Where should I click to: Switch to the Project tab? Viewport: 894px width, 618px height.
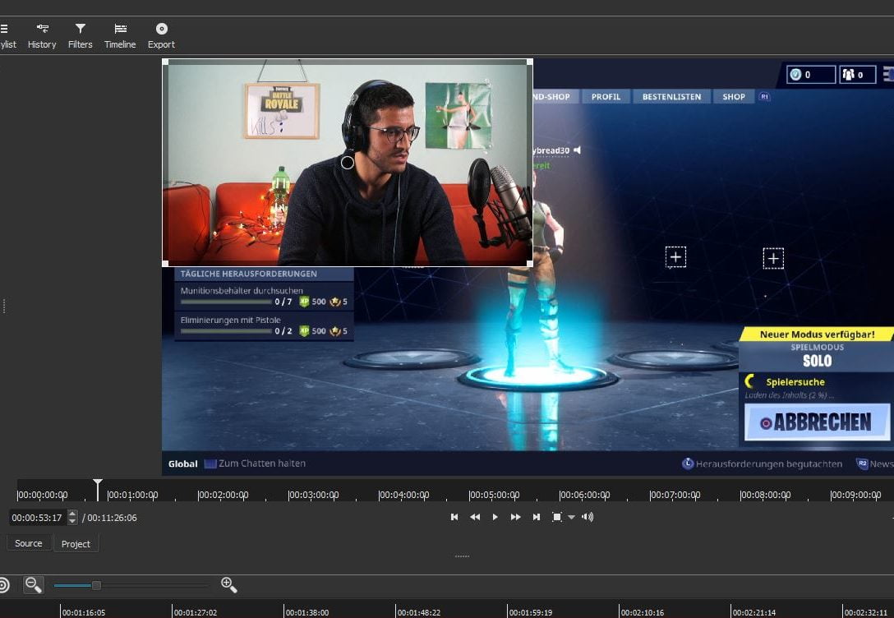point(76,544)
